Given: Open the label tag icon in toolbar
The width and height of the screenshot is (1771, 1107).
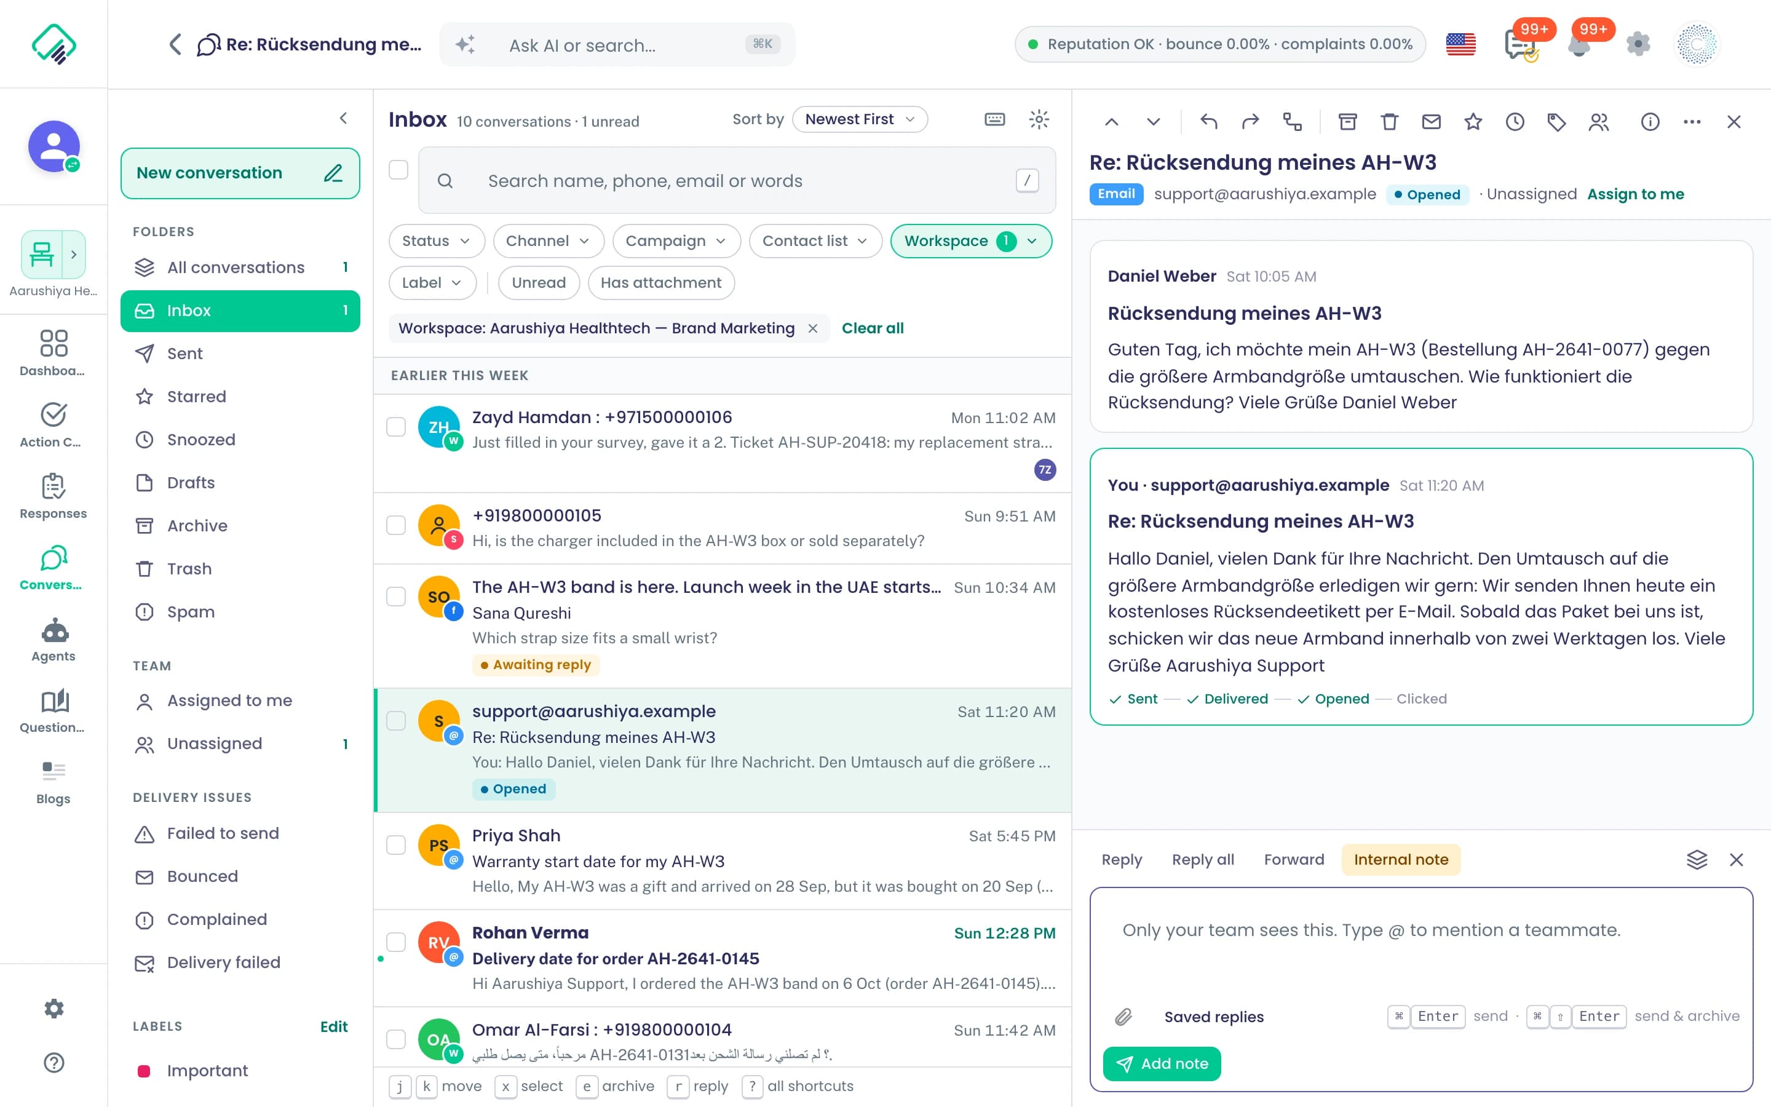Looking at the screenshot, I should tap(1556, 122).
